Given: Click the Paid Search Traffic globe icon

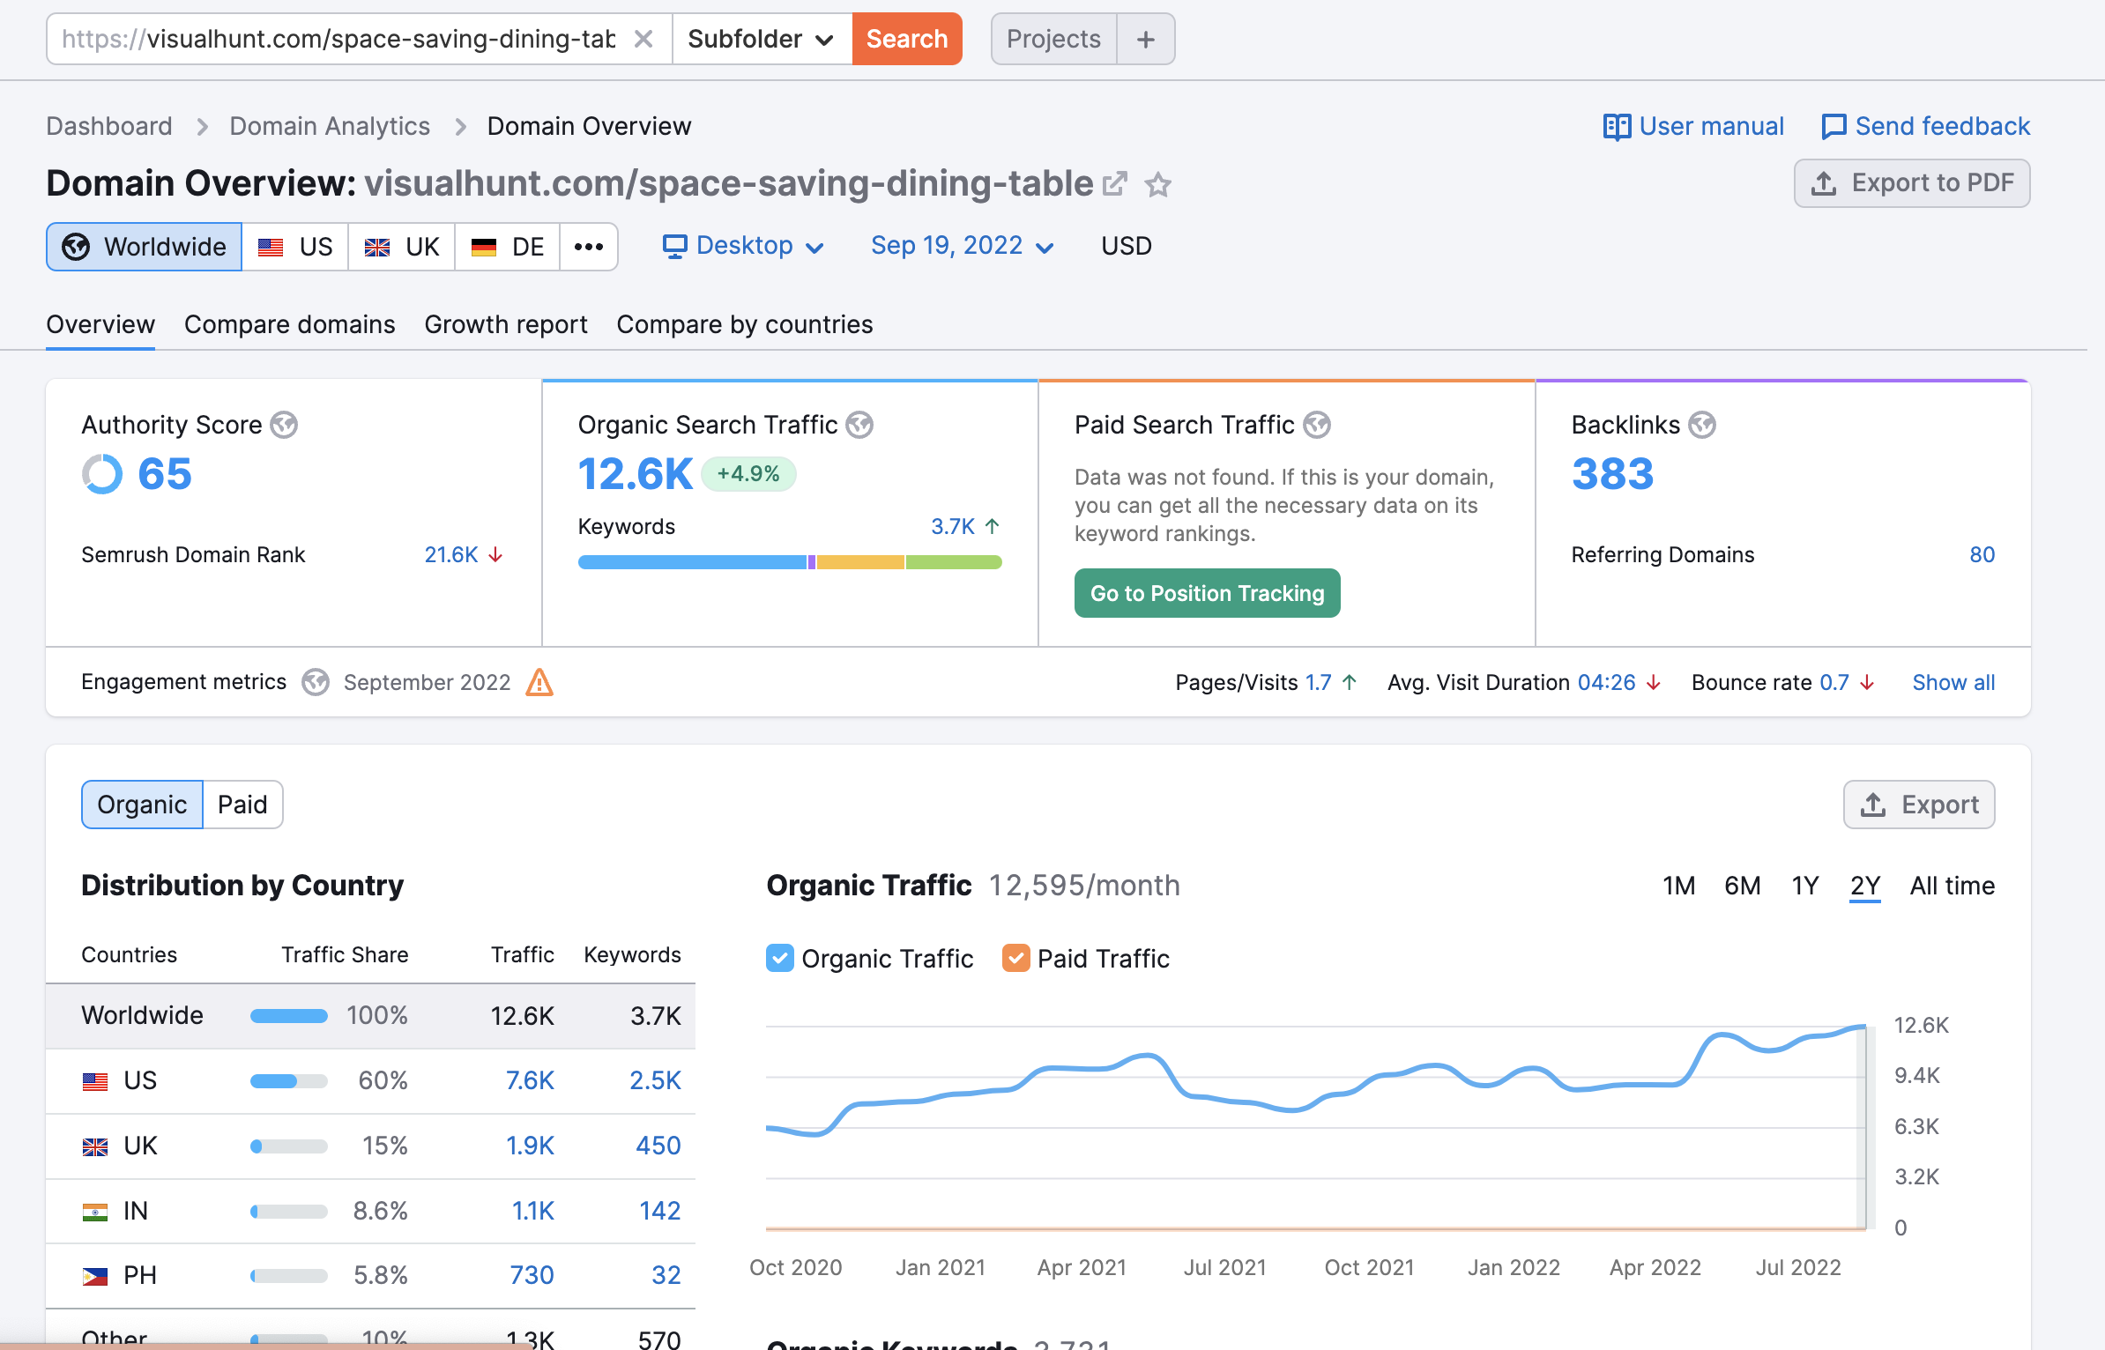Looking at the screenshot, I should [1317, 425].
